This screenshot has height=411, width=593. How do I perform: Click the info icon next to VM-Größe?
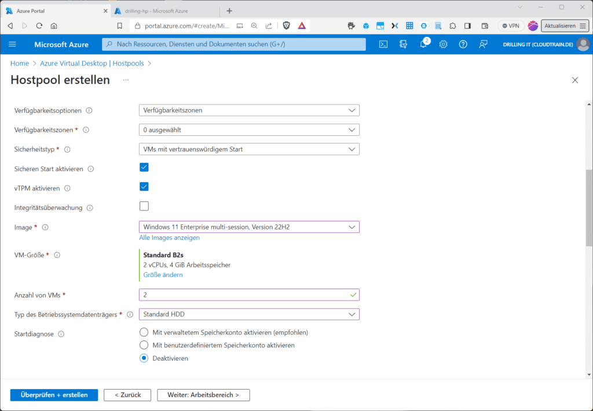pos(57,255)
